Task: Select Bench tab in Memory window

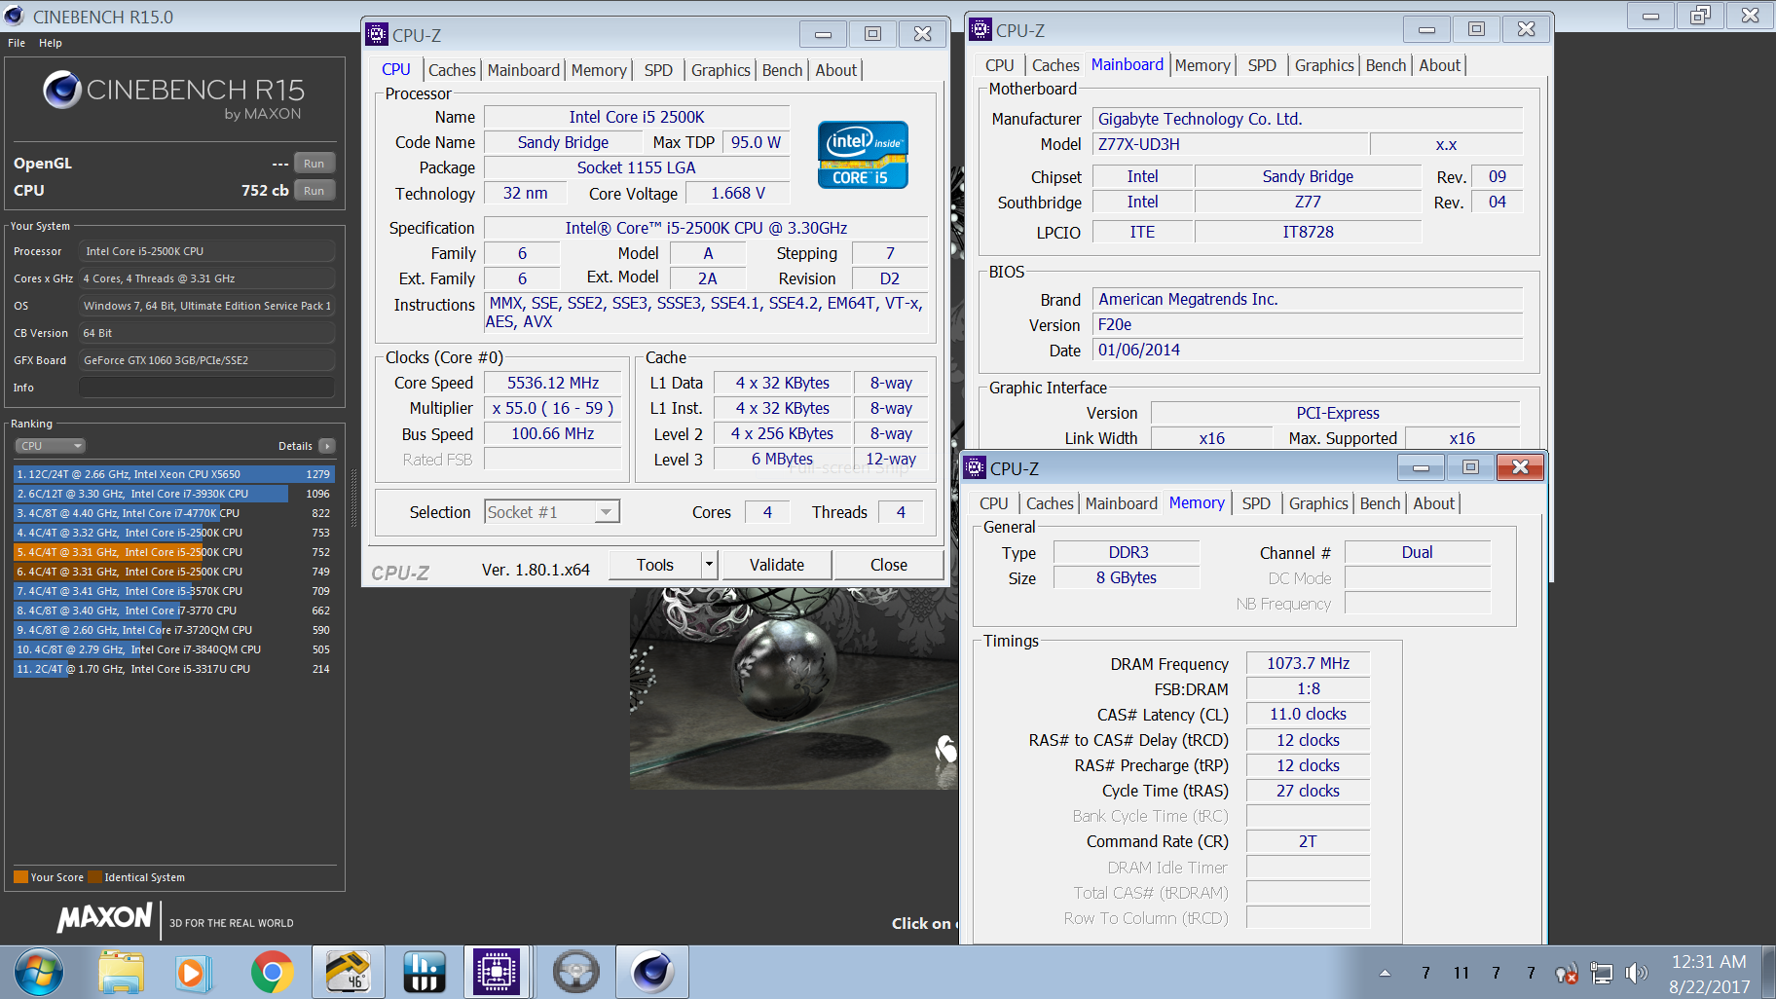Action: click(x=1380, y=503)
